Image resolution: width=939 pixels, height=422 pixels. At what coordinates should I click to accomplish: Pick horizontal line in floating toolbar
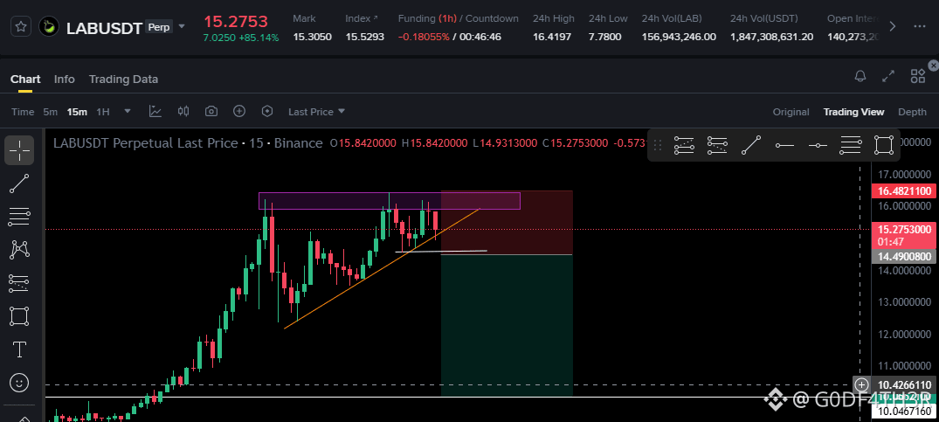click(818, 145)
